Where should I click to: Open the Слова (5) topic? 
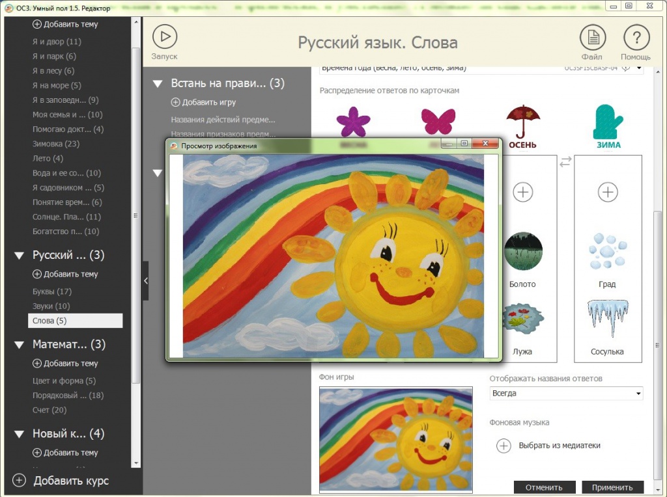pos(76,321)
